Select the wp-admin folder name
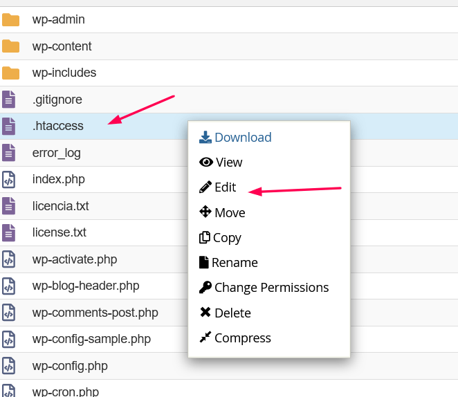The image size is (458, 397). tap(59, 20)
